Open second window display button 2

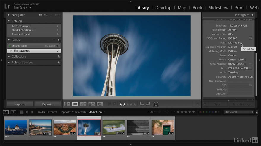click(x=13, y=112)
